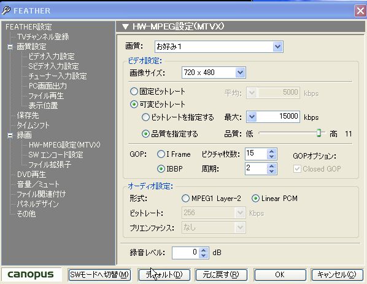Image resolution: width=367 pixels, height=284 pixels.
Task: Click the 元に戻す(R) button
Action: tap(221, 275)
